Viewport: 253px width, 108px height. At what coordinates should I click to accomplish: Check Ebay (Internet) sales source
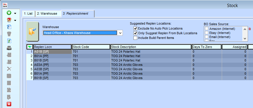click(206, 33)
